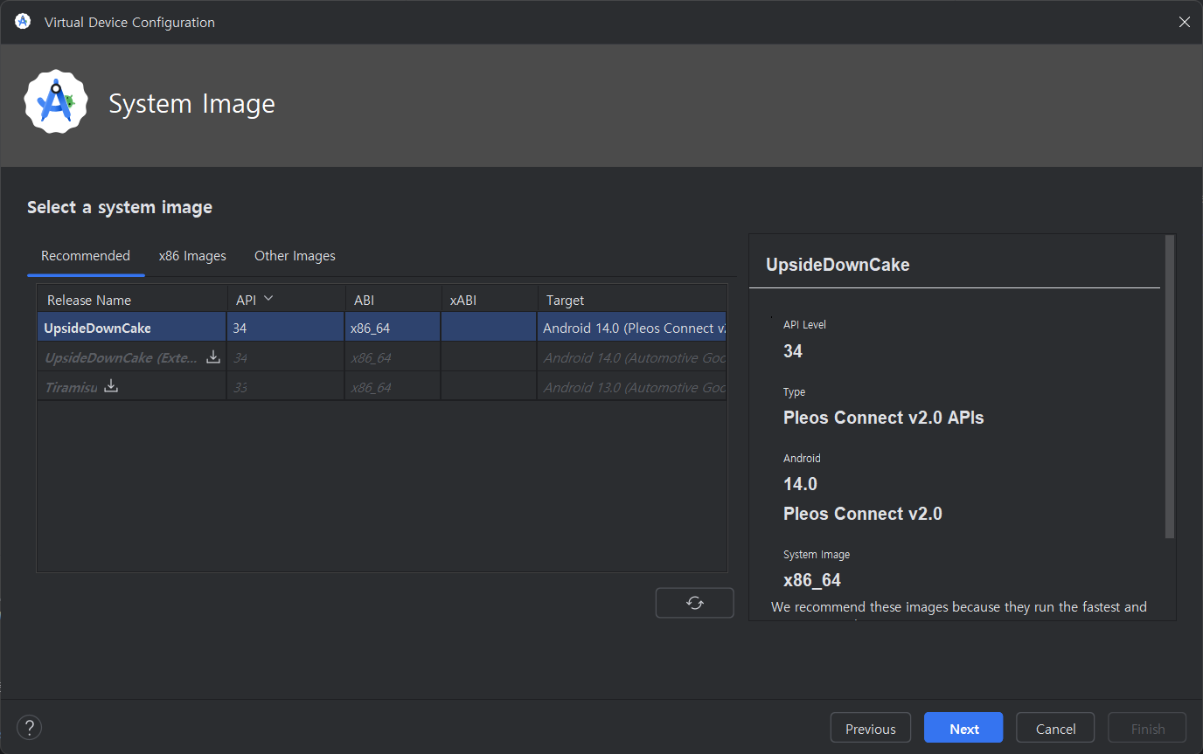Click the Previous button

[870, 729]
